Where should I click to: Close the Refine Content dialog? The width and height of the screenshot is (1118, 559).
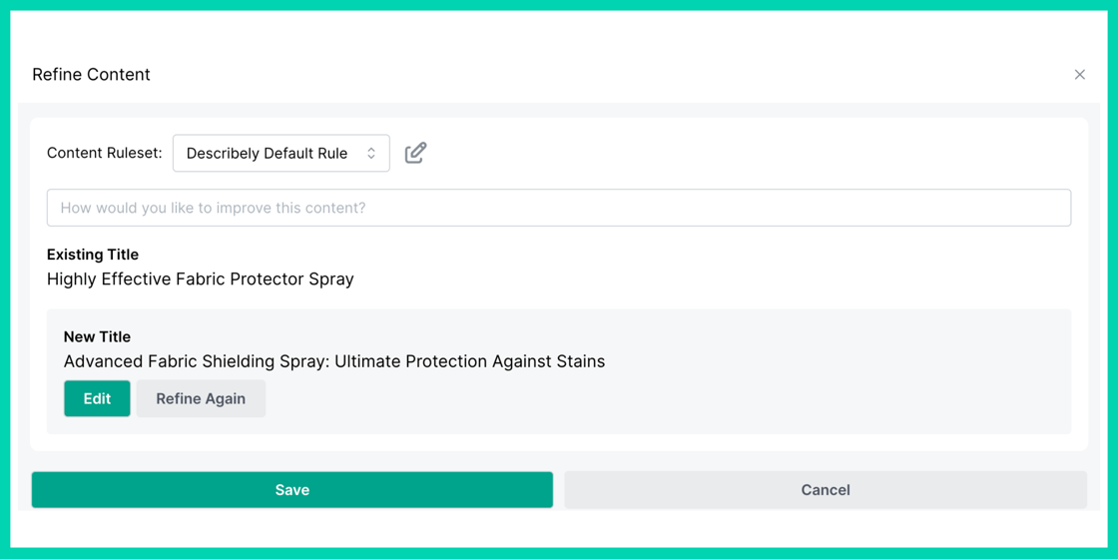pyautogui.click(x=1079, y=75)
